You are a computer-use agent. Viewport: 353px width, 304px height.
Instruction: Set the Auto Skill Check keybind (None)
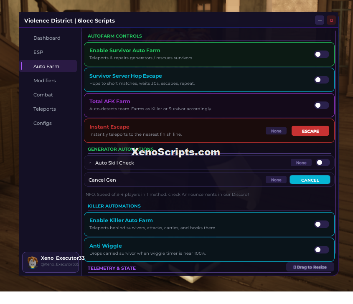coord(301,163)
